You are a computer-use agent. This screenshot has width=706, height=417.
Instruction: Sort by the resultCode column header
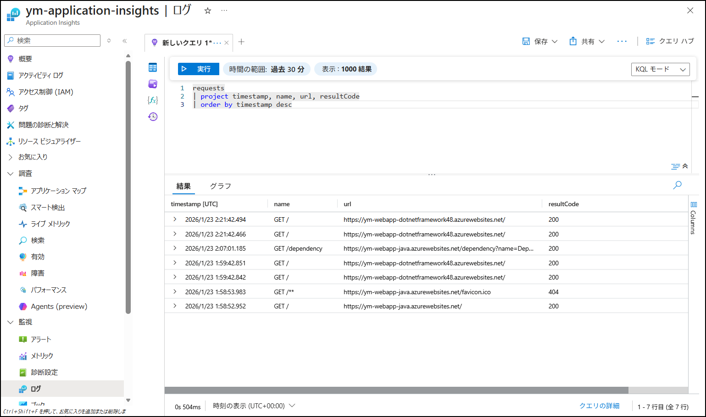coord(564,204)
